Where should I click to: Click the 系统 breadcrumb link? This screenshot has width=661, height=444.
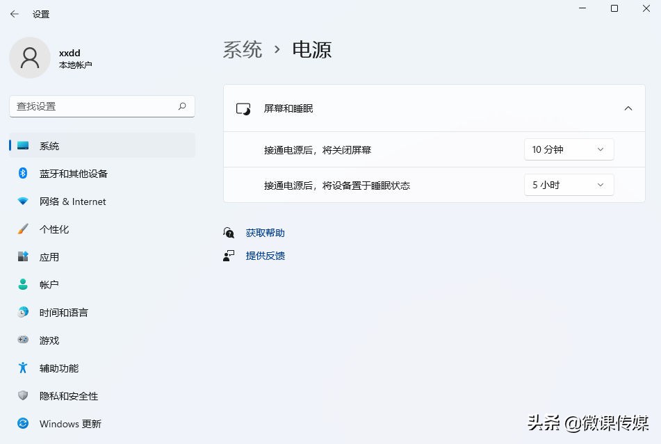[x=243, y=50]
